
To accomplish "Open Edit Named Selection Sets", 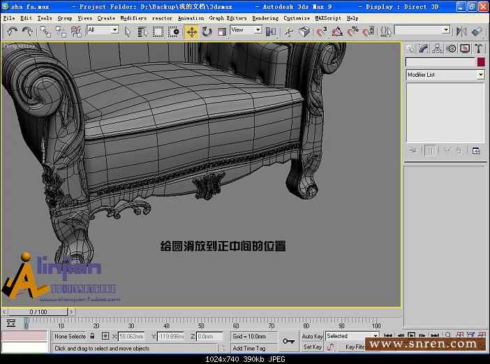I will click(x=385, y=31).
